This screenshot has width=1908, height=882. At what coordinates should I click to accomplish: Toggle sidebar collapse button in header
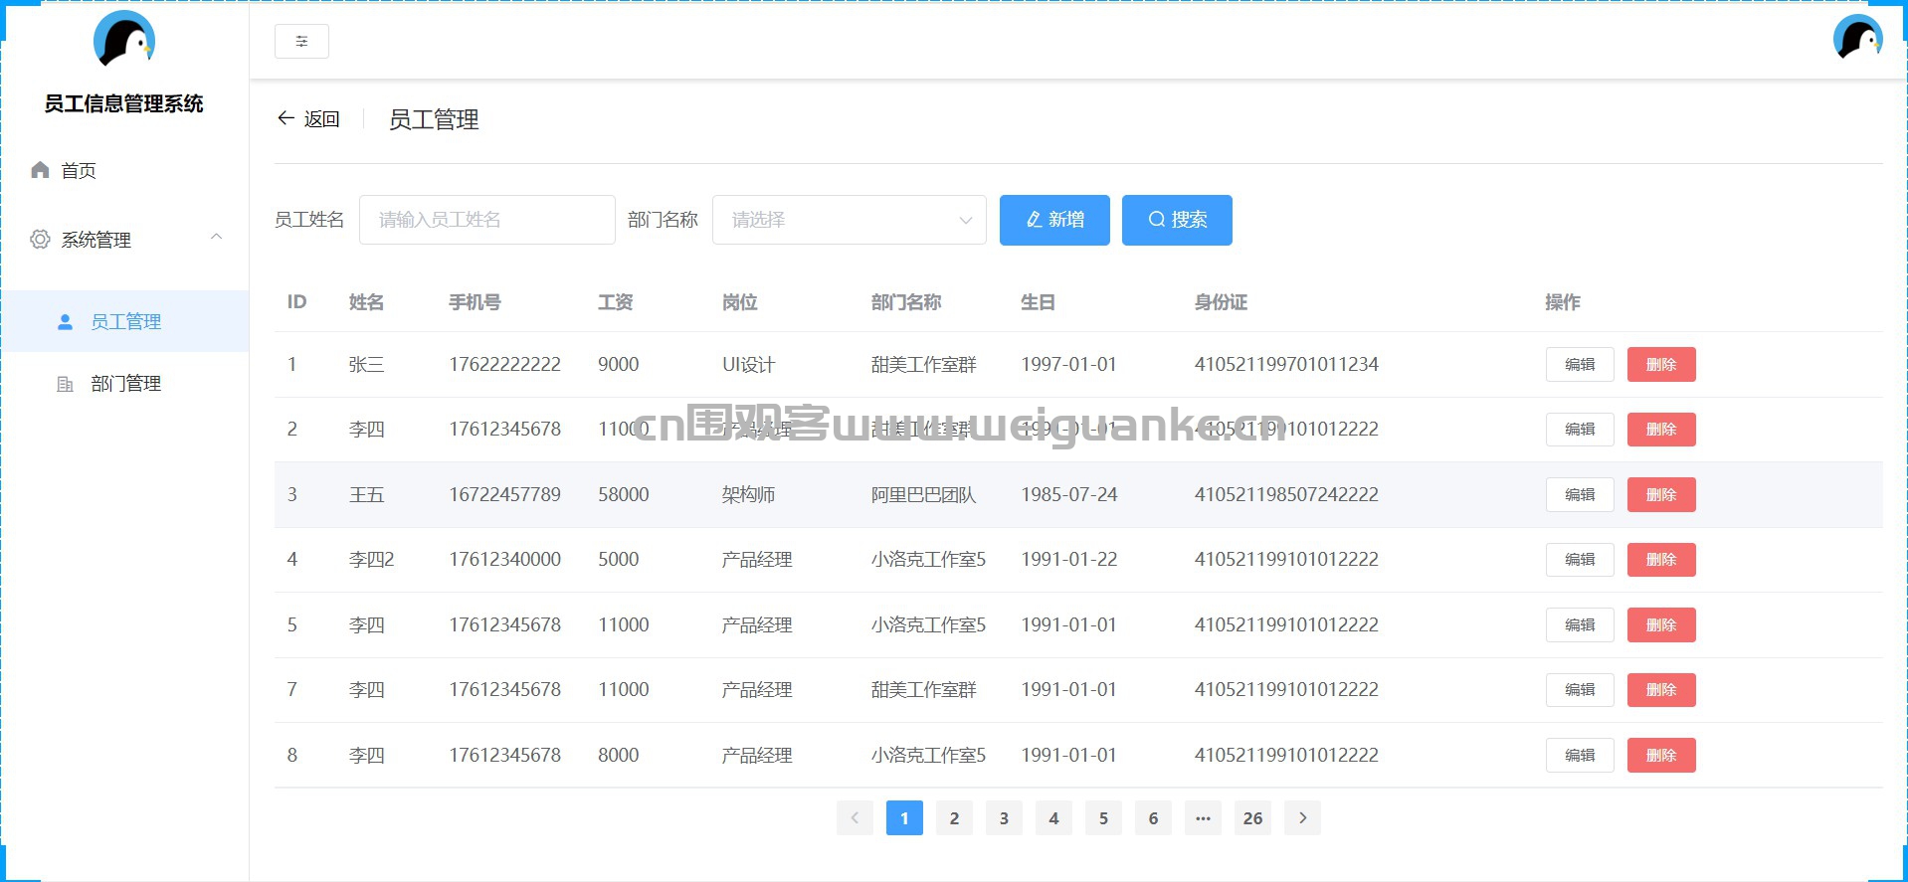coord(301,41)
